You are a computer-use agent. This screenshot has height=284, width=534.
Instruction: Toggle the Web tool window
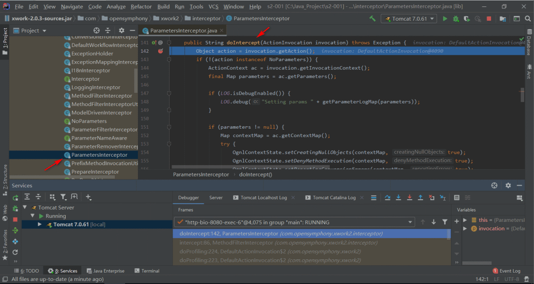click(5, 213)
